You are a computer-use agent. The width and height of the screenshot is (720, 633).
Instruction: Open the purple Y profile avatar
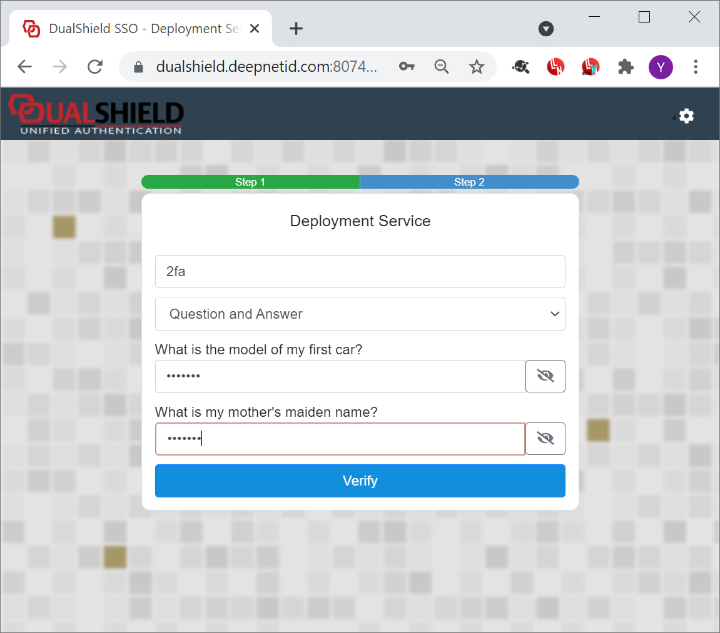(x=661, y=67)
